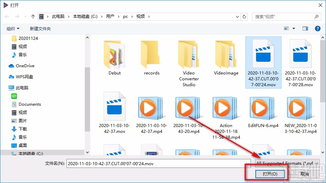Screen dimensions: 326x183
Task: Select the Debut folder
Action: [114, 58]
